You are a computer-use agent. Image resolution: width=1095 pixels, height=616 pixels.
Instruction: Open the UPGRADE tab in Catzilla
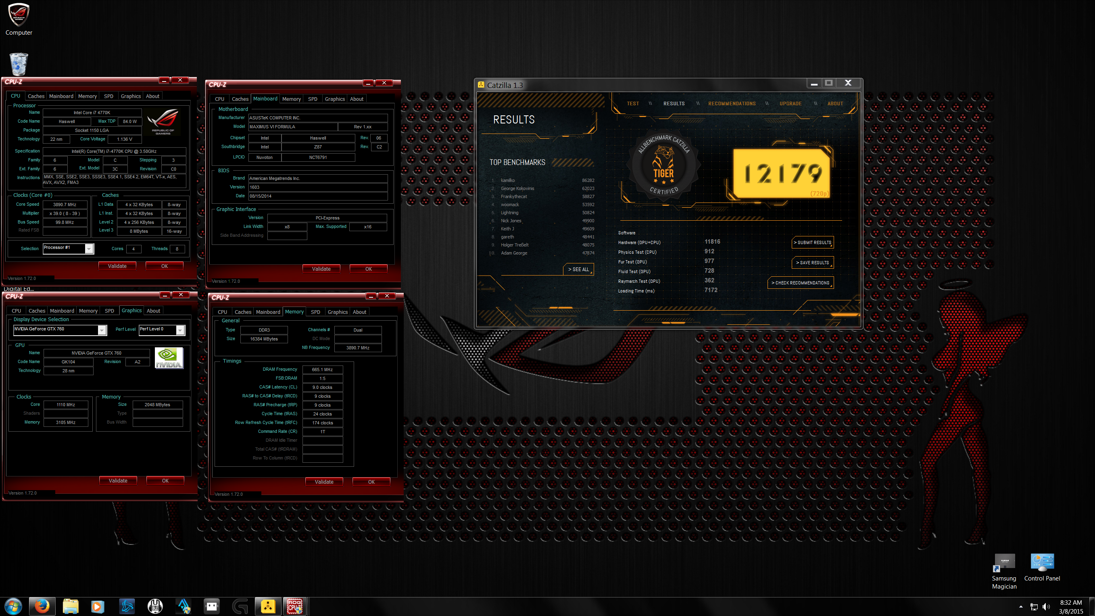pyautogui.click(x=790, y=104)
